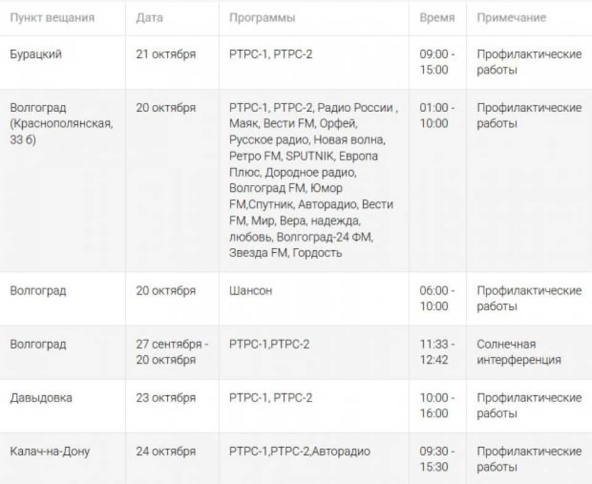
Task: Click the "11:33 - 12:42" time cell
Action: pos(437,351)
